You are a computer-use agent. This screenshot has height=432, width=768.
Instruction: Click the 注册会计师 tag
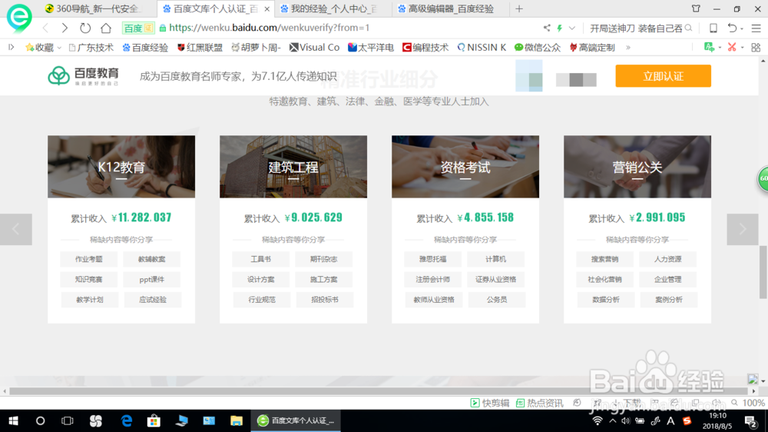432,280
